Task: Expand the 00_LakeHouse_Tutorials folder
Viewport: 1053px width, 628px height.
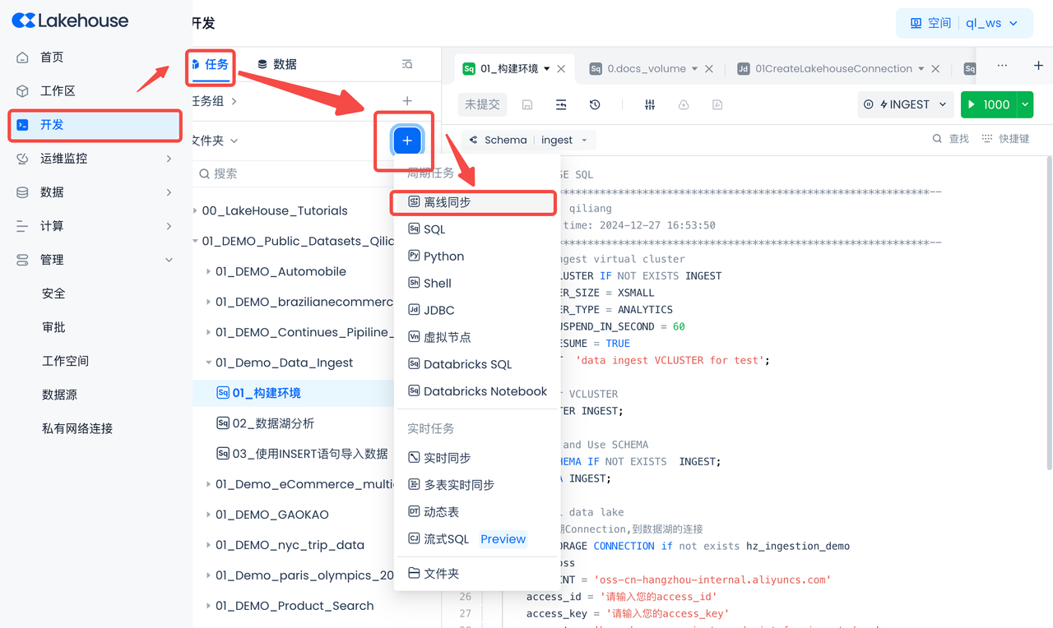Action: click(195, 210)
